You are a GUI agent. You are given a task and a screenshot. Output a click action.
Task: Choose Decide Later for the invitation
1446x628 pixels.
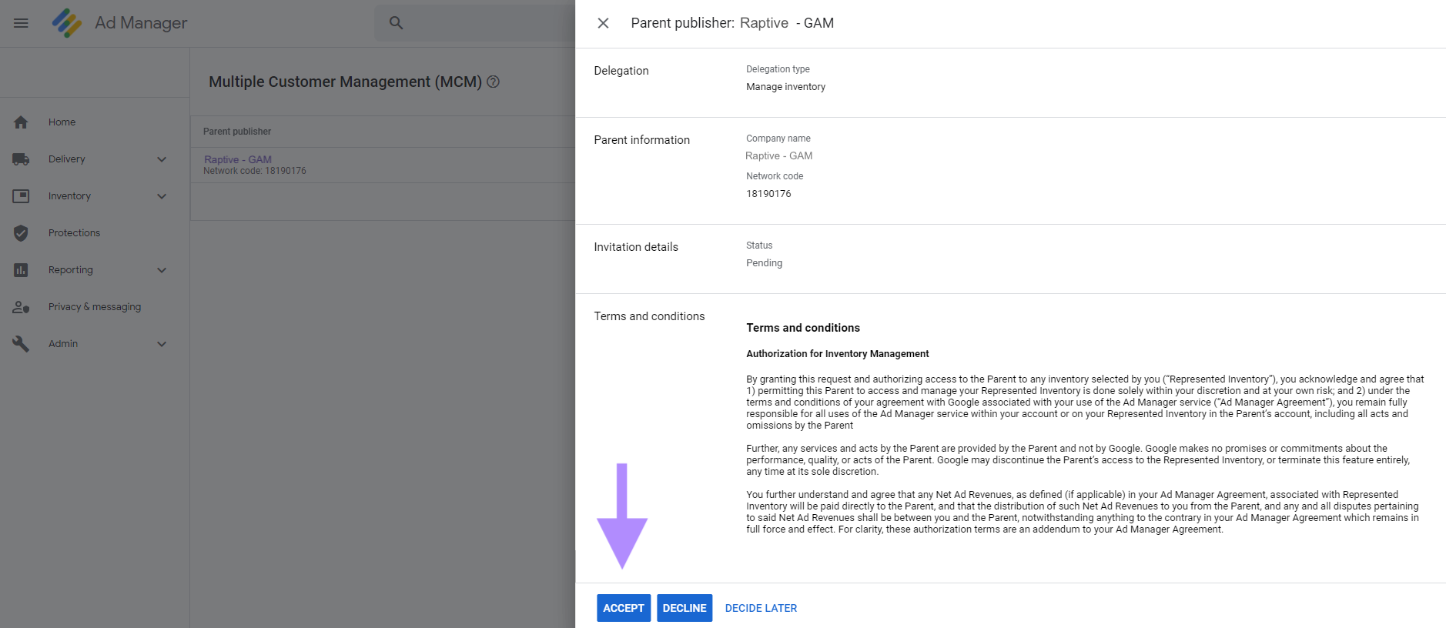(761, 608)
